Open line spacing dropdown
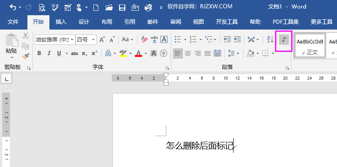 [x=238, y=53]
